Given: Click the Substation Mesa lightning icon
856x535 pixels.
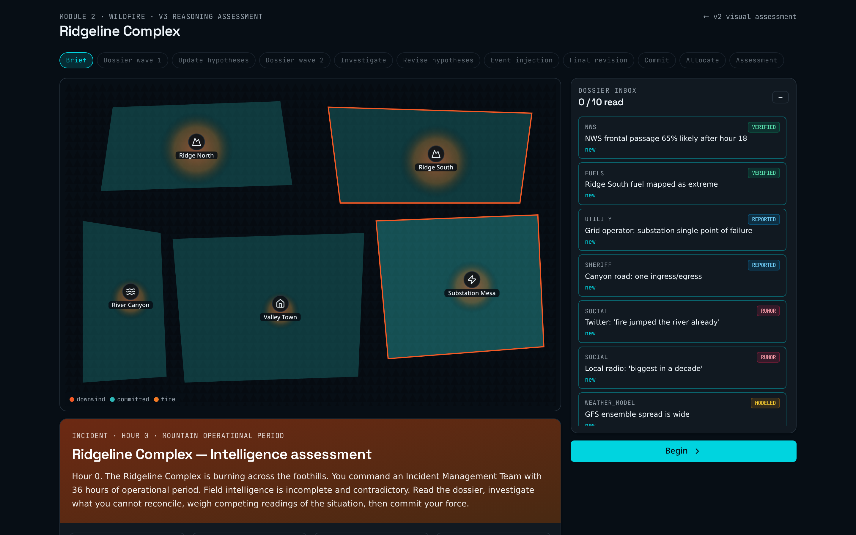Looking at the screenshot, I should pyautogui.click(x=472, y=279).
